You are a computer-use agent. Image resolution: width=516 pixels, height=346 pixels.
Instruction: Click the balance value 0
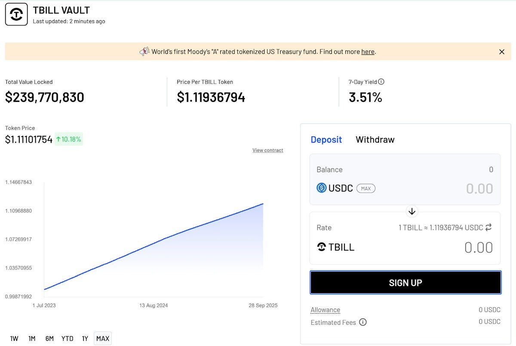point(491,169)
